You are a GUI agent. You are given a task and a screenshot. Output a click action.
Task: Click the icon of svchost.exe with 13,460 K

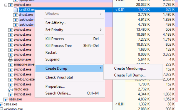[11, 30]
